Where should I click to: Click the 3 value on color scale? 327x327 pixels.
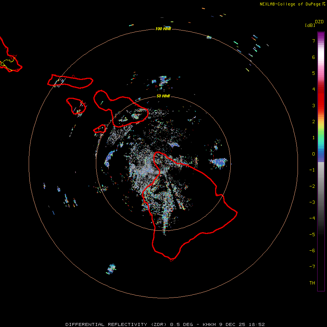(x=314, y=105)
